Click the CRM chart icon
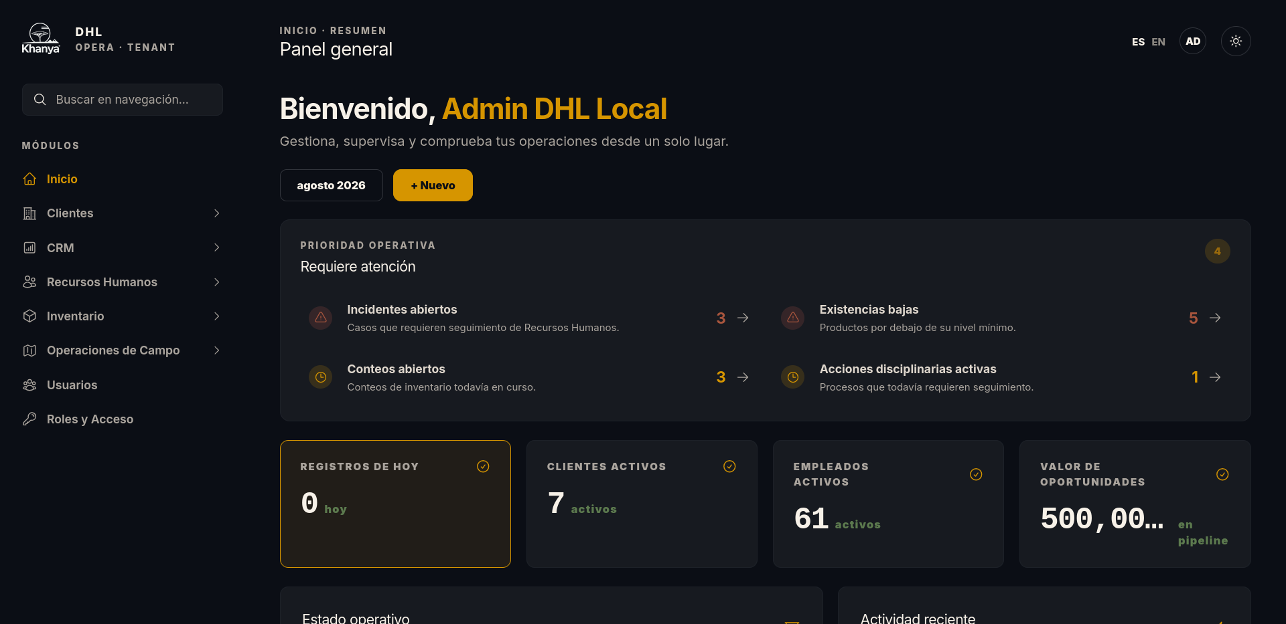1286x624 pixels. [29, 247]
